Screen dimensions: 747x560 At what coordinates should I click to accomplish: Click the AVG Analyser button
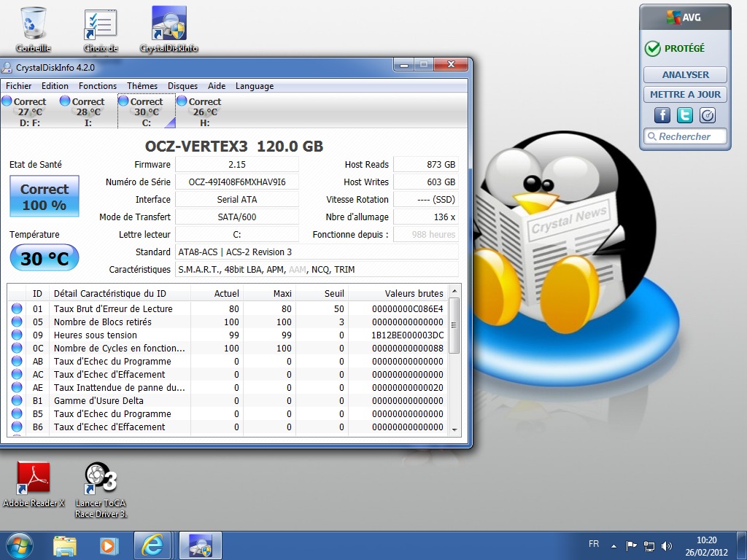tap(685, 74)
